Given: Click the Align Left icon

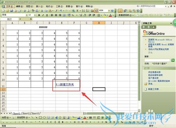Looking at the screenshot, I should click(x=52, y=15).
